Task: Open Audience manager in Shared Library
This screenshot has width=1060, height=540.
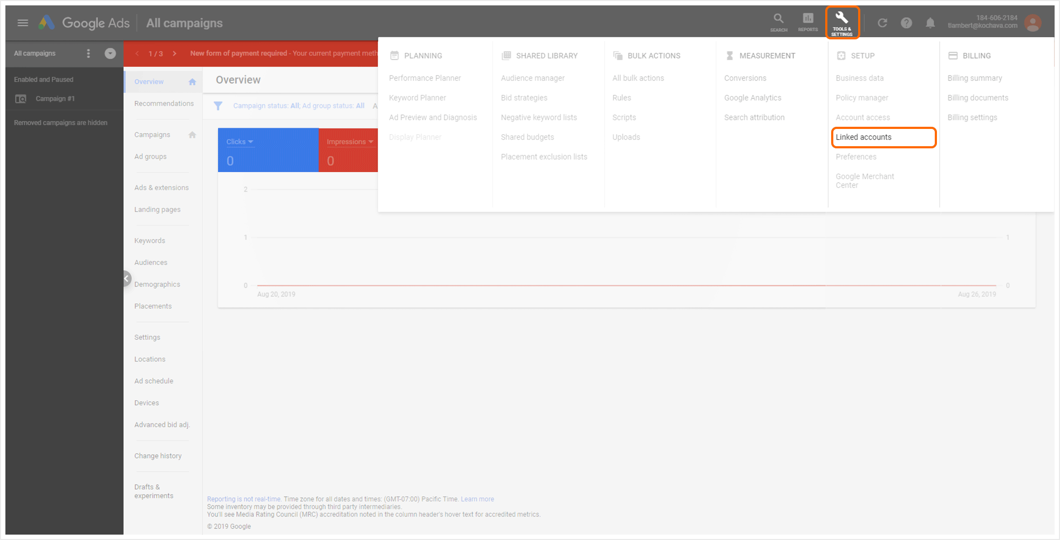Action: [x=533, y=78]
